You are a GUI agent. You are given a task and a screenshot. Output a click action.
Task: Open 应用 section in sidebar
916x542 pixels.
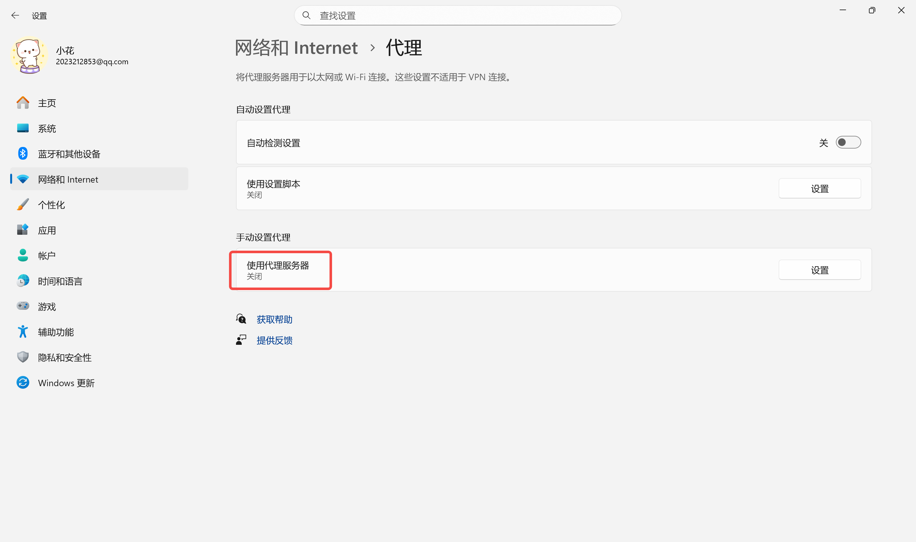pos(47,231)
